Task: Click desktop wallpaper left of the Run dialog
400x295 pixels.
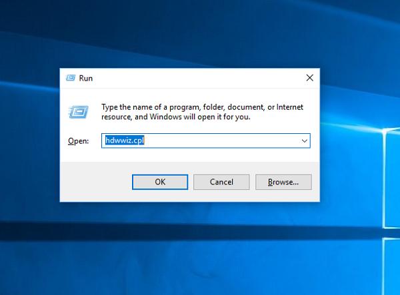Action: (x=30, y=147)
